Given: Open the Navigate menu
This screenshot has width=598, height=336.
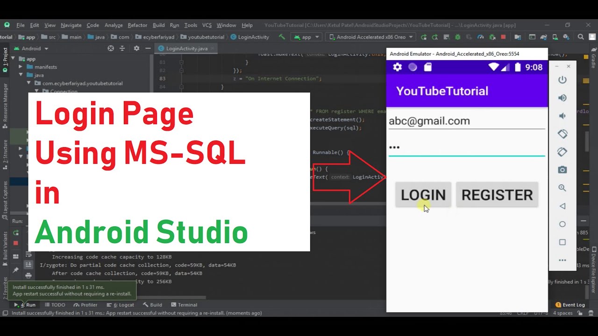Looking at the screenshot, I should (x=71, y=25).
